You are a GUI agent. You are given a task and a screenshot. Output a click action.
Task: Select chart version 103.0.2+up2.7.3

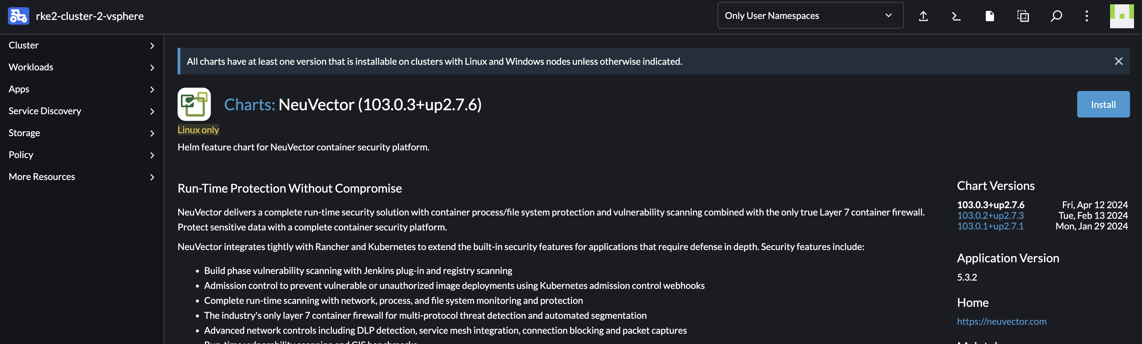tap(990, 215)
